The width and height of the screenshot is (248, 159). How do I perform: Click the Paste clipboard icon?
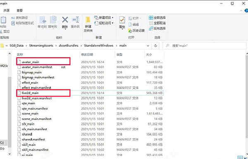point(3,20)
